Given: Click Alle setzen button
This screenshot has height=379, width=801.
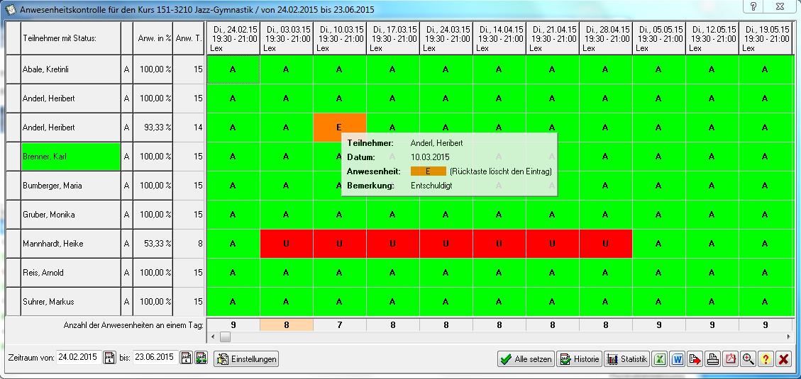Looking at the screenshot, I should pos(526,359).
